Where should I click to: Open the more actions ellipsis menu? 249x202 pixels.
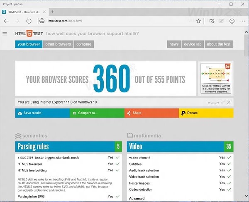(x=243, y=21)
